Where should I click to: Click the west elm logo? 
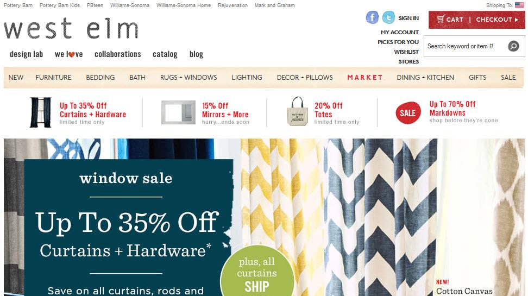[71, 29]
